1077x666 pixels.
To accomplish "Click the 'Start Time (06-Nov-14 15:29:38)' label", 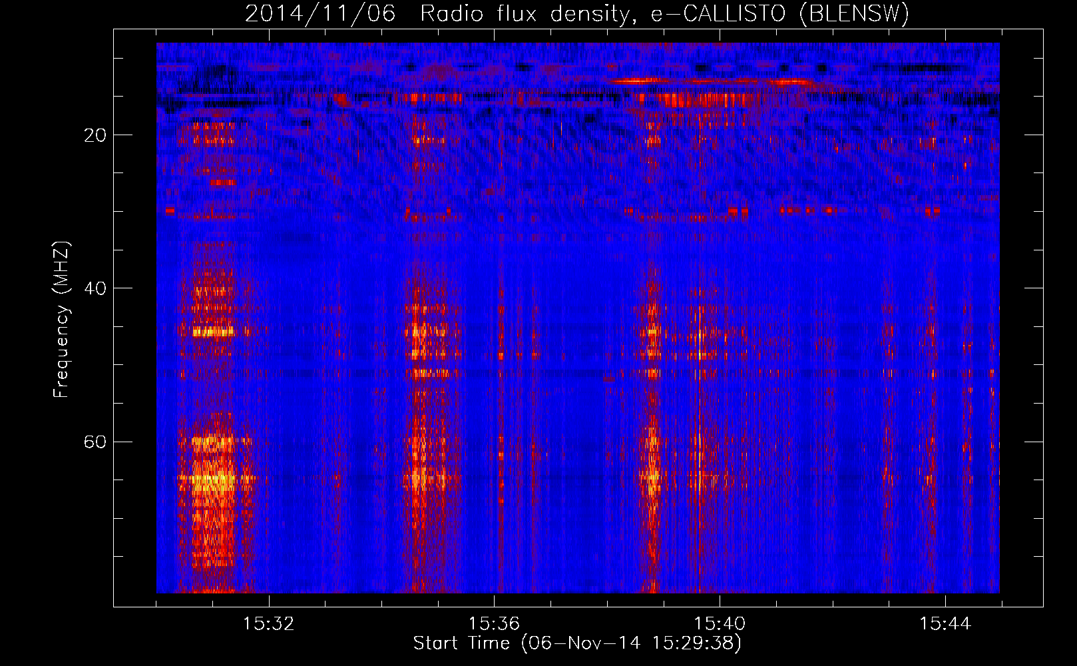I will pyautogui.click(x=577, y=643).
